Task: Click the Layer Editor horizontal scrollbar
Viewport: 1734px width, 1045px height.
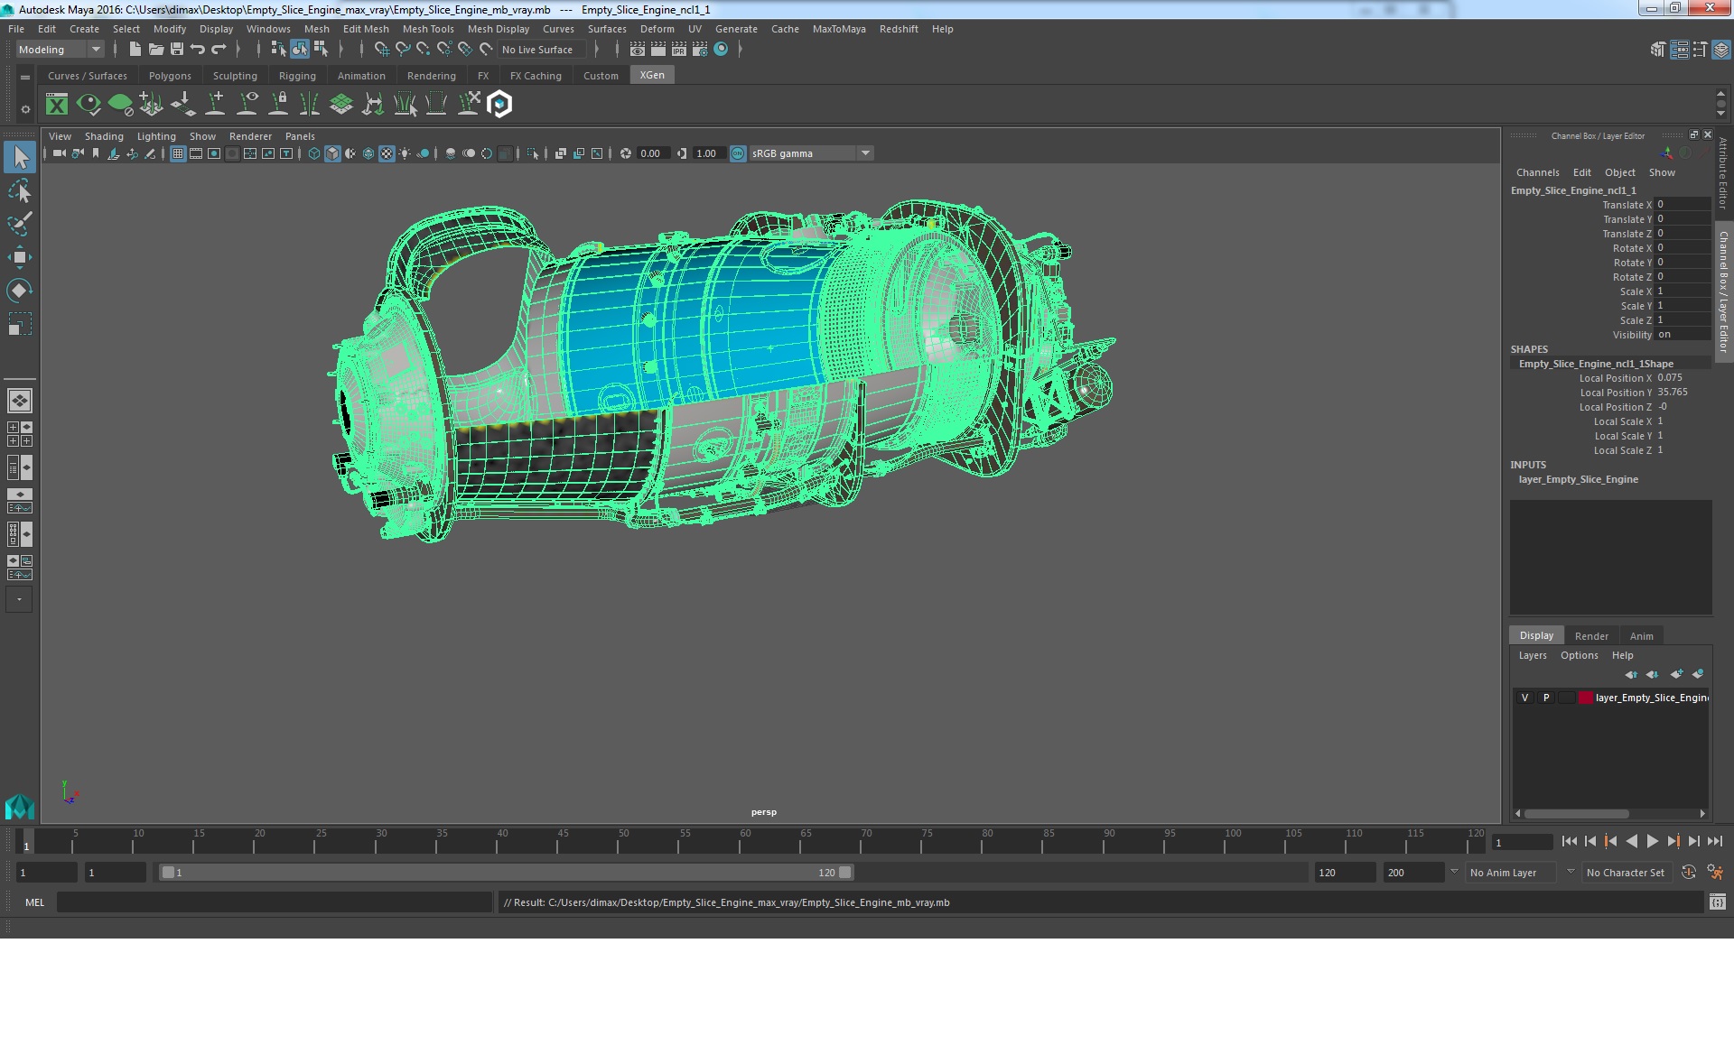Action: pos(1578,813)
